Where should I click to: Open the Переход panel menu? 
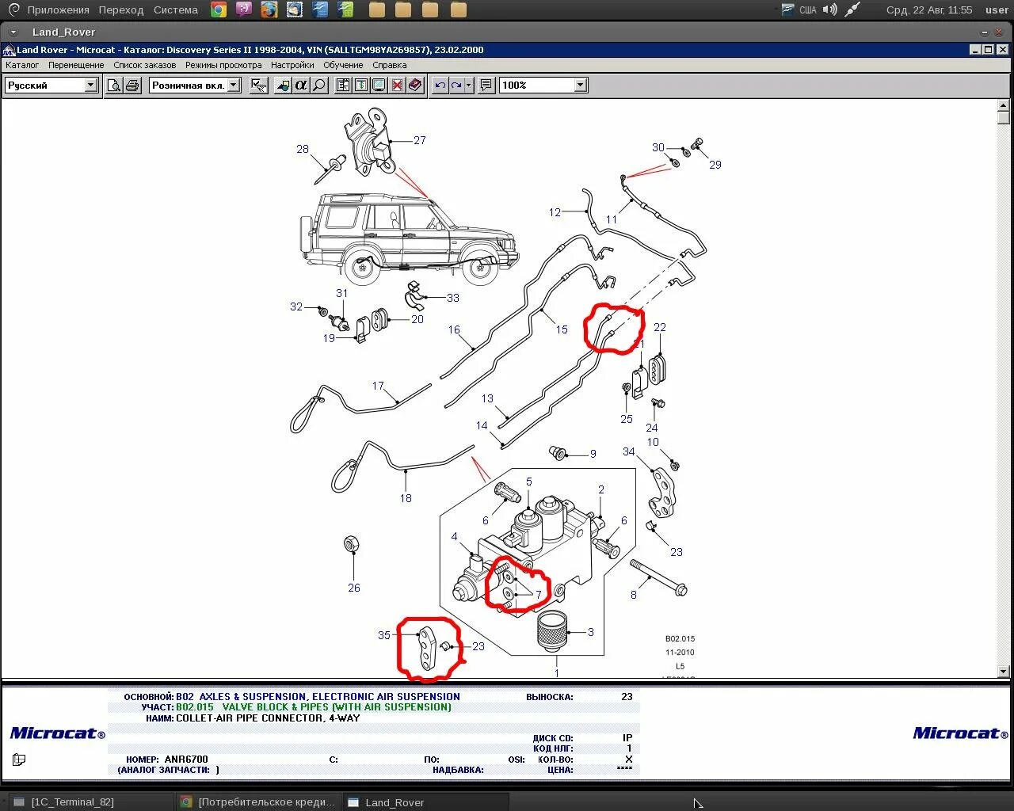click(x=121, y=10)
